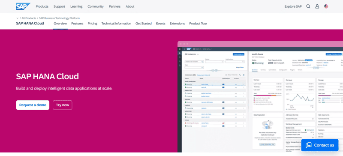Click the back chevron in the screenshot's dark header
Screen dimensions: 343x156
[184, 49]
